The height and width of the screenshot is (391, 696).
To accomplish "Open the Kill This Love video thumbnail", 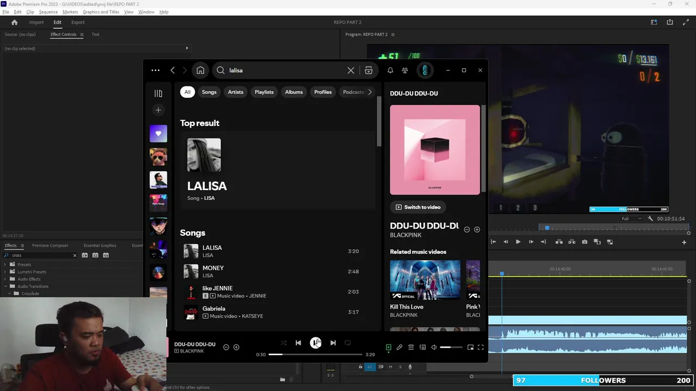I will 425,280.
